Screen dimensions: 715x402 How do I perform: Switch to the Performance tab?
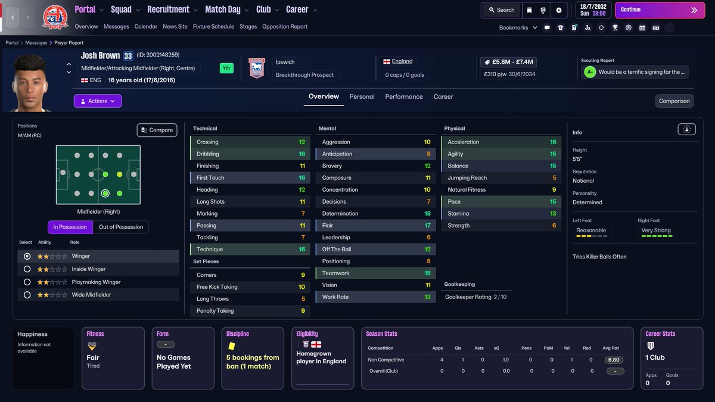pyautogui.click(x=404, y=96)
